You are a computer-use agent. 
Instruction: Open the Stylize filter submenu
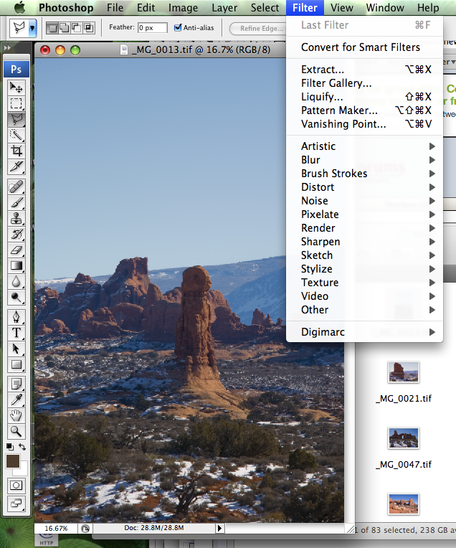click(365, 269)
